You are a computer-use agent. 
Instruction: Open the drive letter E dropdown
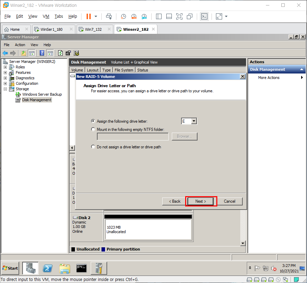coord(194,121)
